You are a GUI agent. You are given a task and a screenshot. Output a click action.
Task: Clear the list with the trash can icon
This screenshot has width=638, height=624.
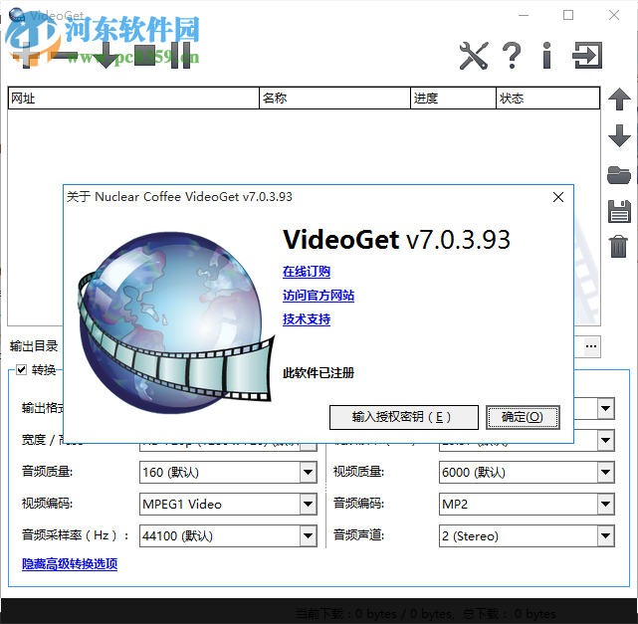click(618, 247)
